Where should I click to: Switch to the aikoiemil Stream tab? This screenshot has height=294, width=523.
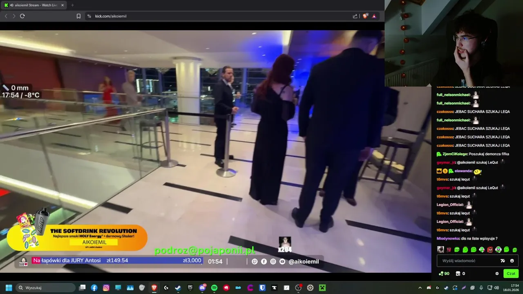(34, 5)
